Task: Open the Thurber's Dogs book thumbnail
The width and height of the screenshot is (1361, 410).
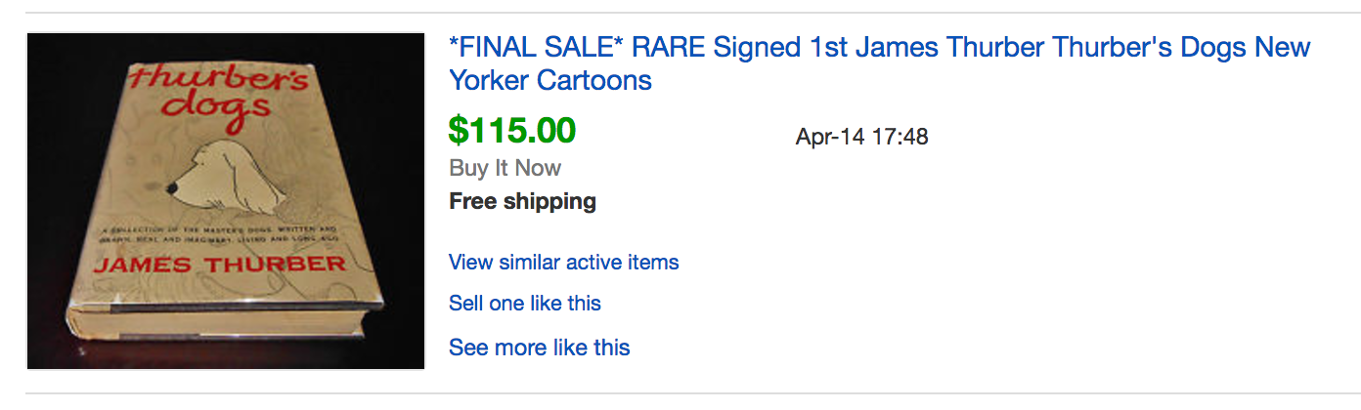Action: [x=226, y=201]
